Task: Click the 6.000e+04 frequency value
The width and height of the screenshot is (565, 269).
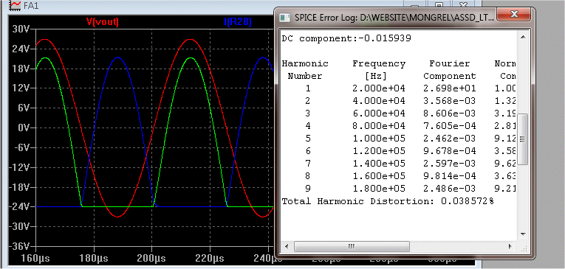Action: [379, 113]
